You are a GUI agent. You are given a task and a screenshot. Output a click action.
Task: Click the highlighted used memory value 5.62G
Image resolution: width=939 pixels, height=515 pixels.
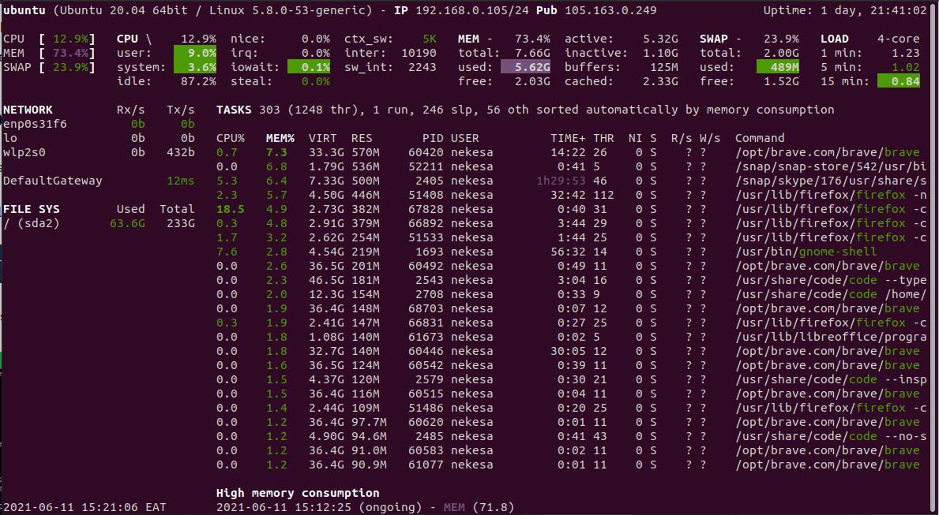(525, 67)
